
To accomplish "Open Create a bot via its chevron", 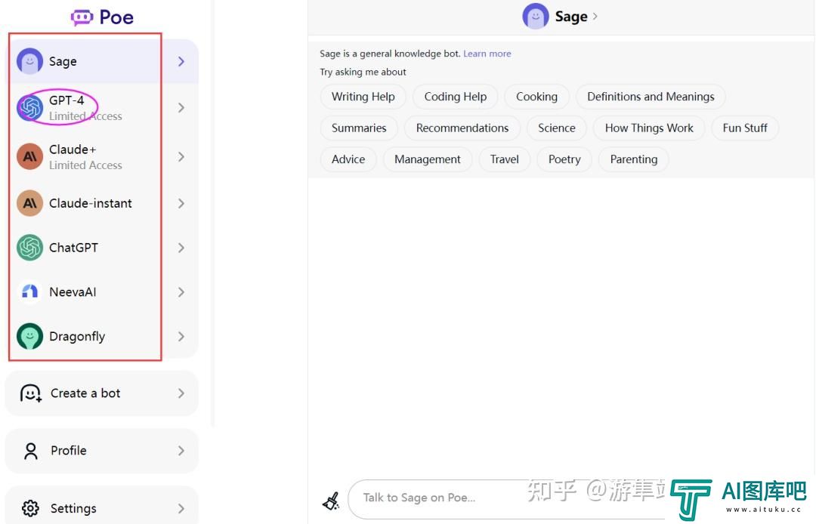I will tap(181, 393).
